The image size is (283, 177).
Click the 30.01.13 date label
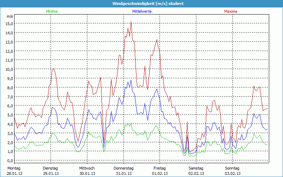87,173
